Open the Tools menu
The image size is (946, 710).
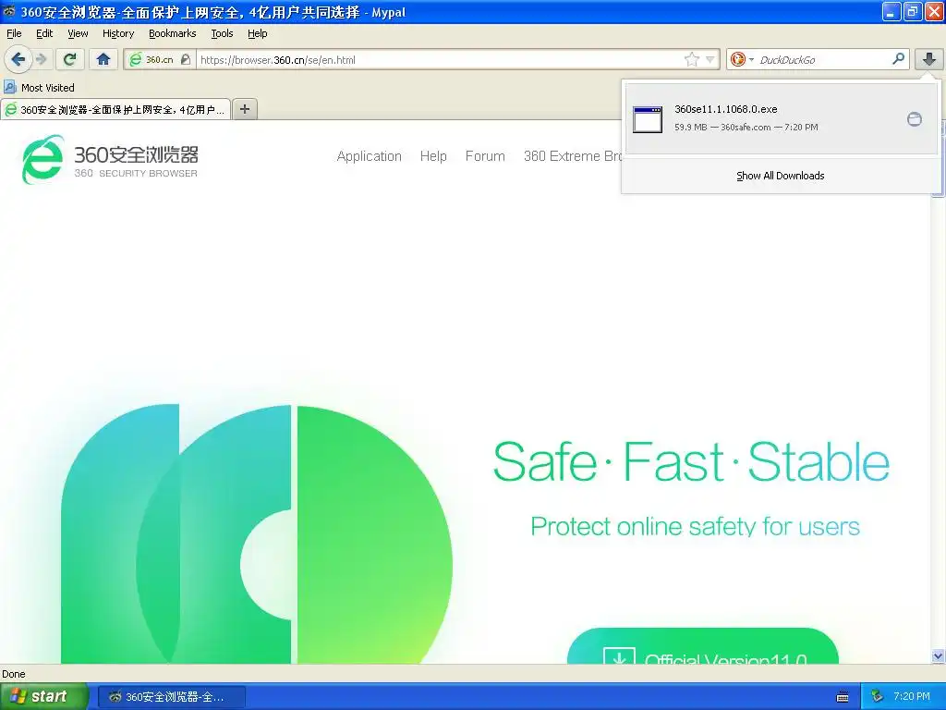pos(222,33)
